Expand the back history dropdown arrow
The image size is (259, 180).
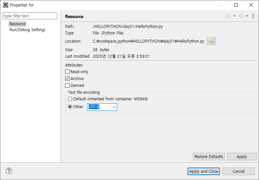point(234,16)
